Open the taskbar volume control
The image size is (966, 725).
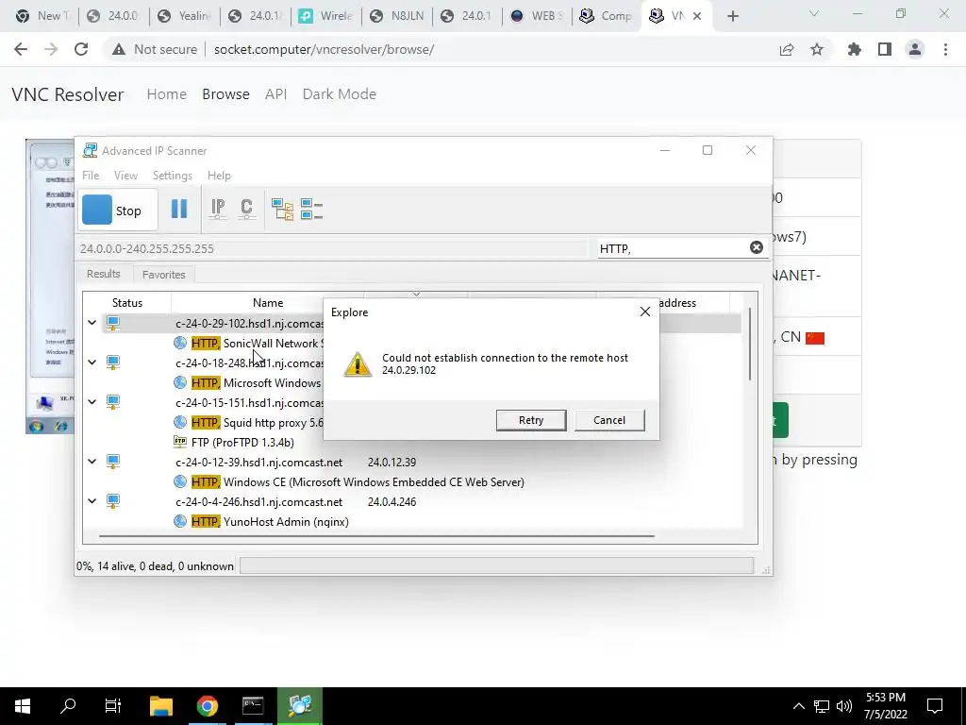click(x=844, y=706)
